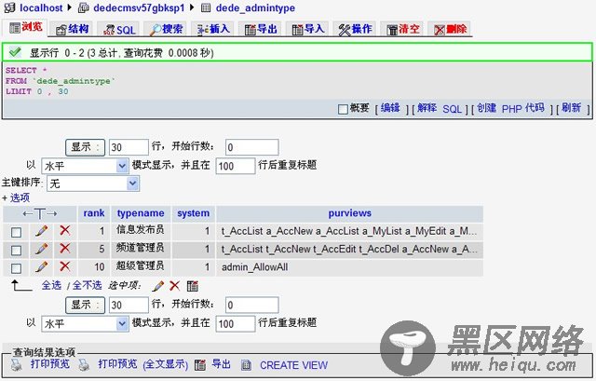This screenshot has width=596, height=381.
Task: Click the 信息发布员 typename cell
Action: tap(141, 230)
